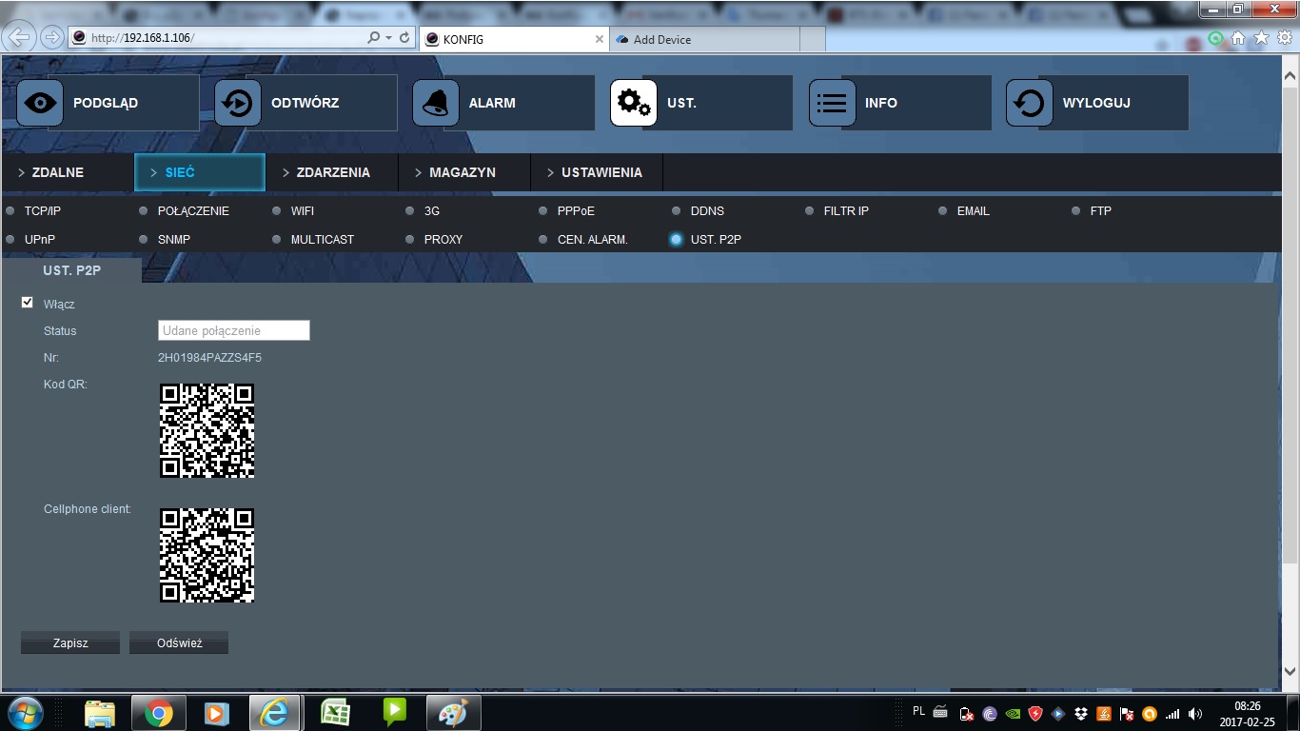Open the ZDARZENIA settings section
This screenshot has height=731, width=1300.
tap(332, 172)
